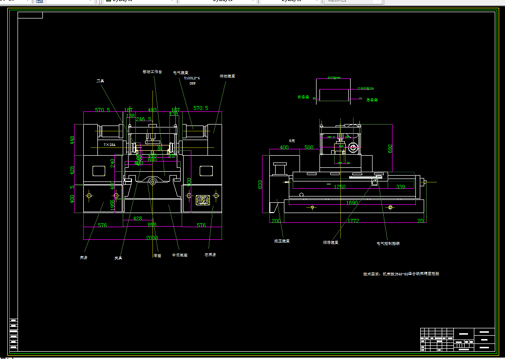
Task: Click the 右床身 label
Action: tap(210, 255)
